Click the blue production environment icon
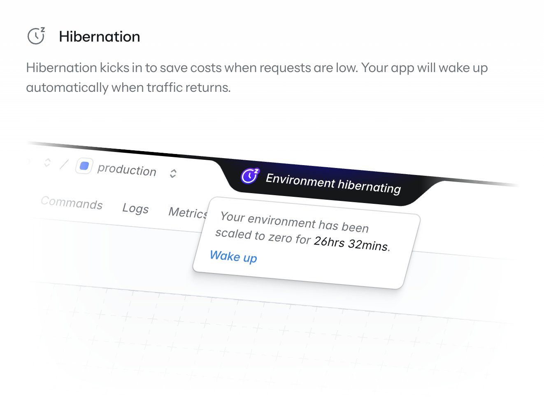The height and width of the screenshot is (406, 544). click(84, 166)
